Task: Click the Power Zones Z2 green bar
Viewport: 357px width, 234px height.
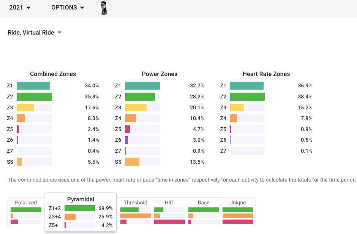Action: point(140,97)
